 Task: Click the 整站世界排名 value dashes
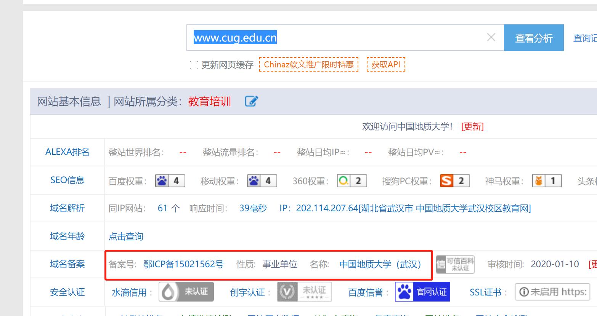point(183,153)
